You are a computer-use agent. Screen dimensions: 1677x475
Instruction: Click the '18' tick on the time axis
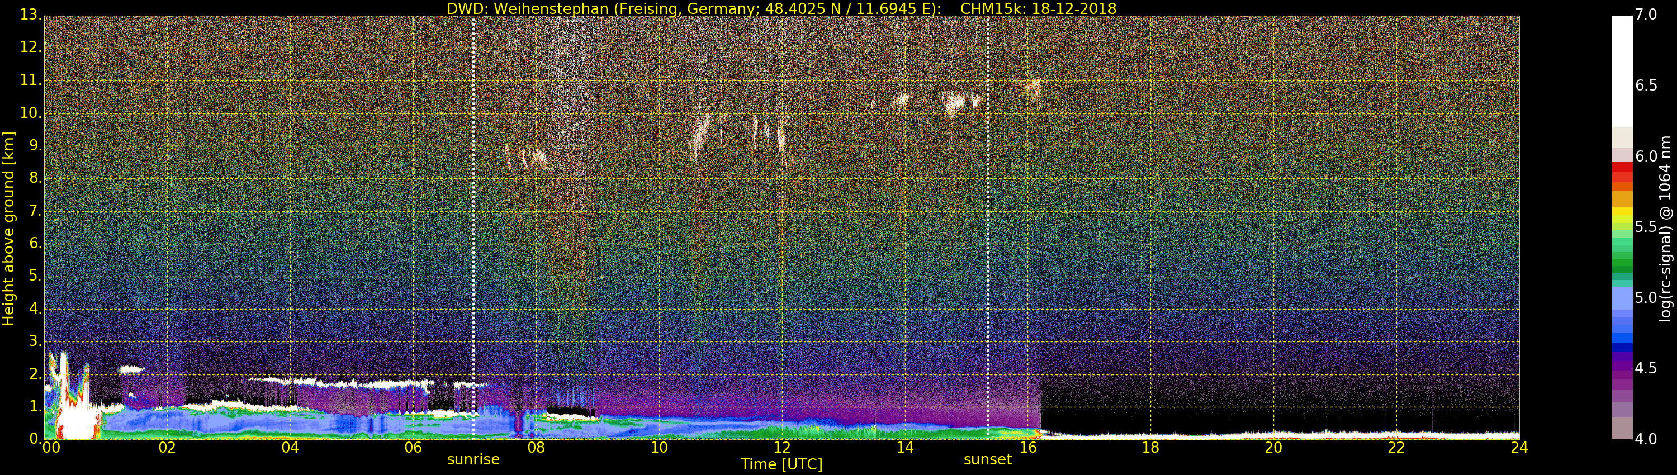[x=1150, y=448]
